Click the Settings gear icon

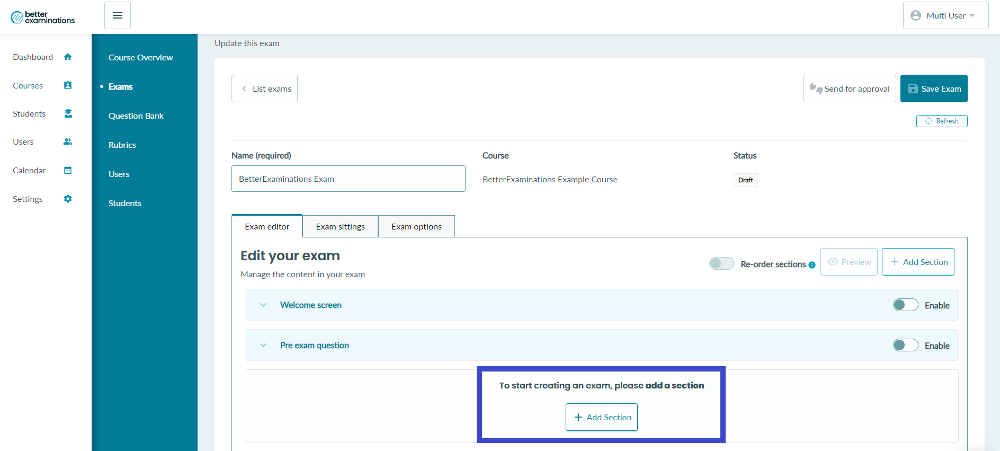[x=68, y=199]
